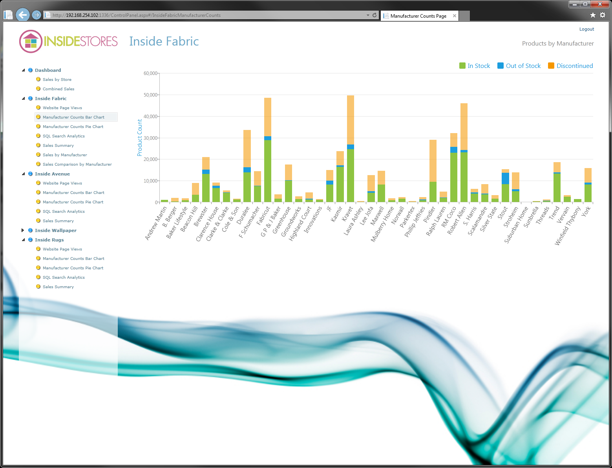Toggle the Discontinued legend series
The height and width of the screenshot is (468, 612).
click(570, 66)
